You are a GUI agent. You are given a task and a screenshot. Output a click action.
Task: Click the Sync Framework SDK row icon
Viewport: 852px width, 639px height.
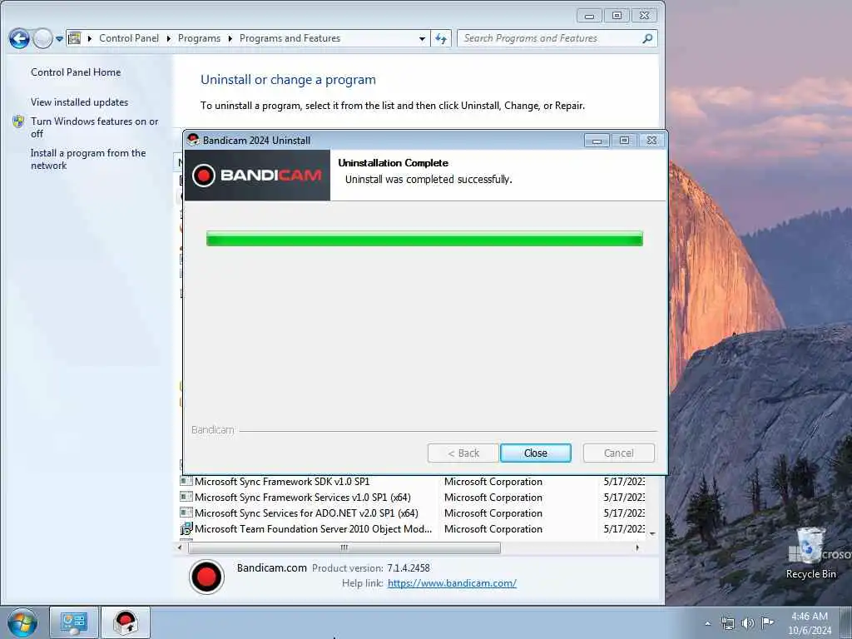pos(186,482)
